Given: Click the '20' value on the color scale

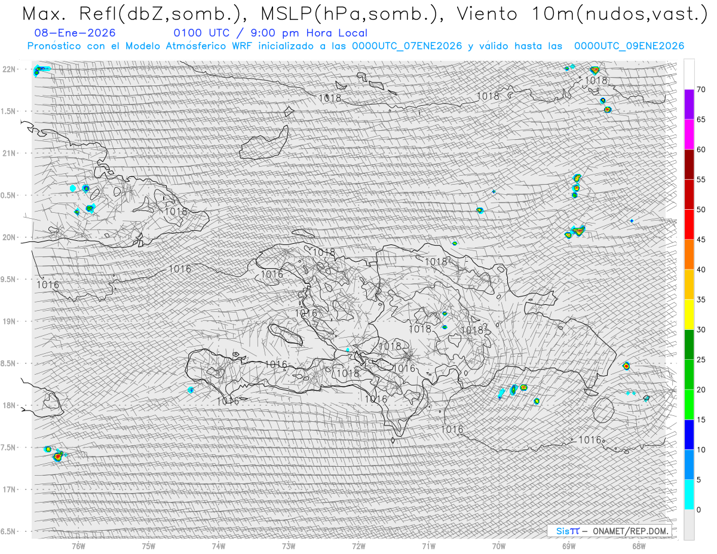Looking at the screenshot, I should tap(701, 390).
